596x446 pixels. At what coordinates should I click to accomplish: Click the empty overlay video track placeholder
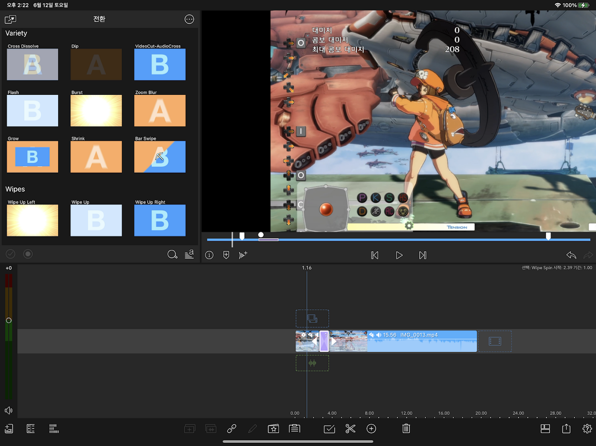point(312,319)
